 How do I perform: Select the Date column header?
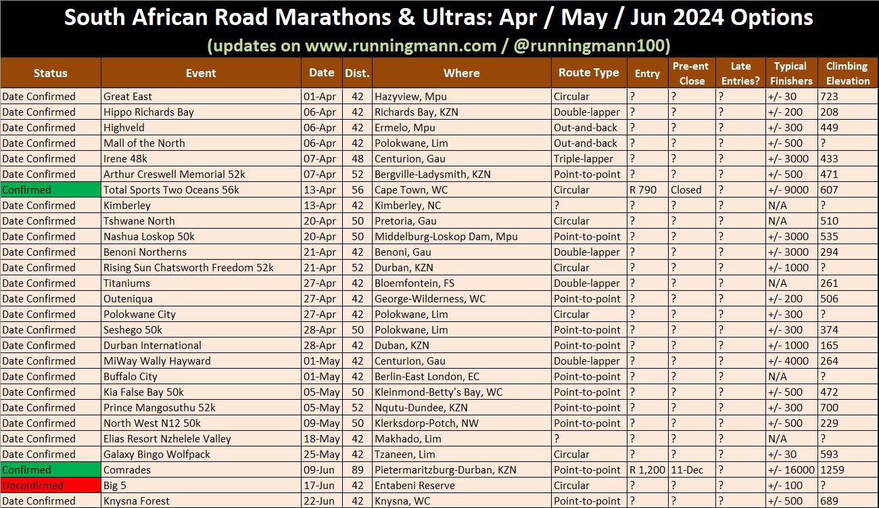[321, 73]
